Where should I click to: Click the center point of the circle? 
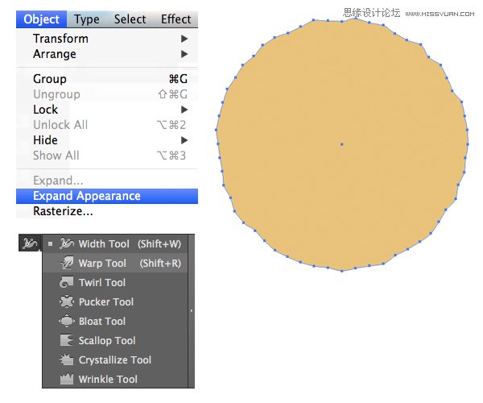pyautogui.click(x=341, y=145)
